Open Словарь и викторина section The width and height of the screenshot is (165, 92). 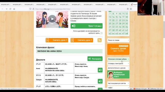[118, 64]
